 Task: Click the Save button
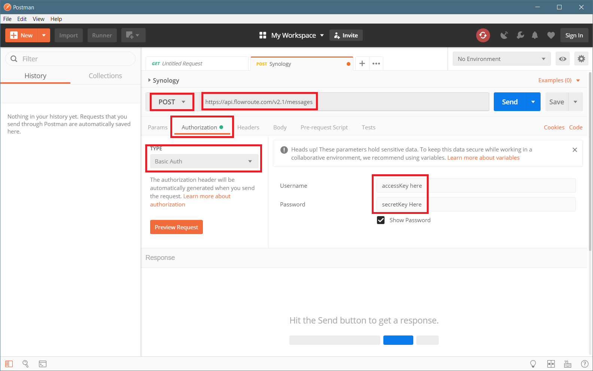[x=557, y=102]
